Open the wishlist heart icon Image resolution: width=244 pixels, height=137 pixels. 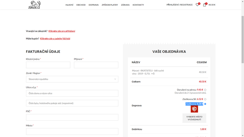tap(197, 5)
